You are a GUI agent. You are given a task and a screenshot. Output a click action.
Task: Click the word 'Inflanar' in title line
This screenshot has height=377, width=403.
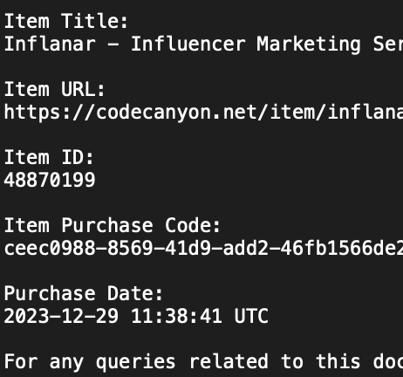click(x=50, y=45)
